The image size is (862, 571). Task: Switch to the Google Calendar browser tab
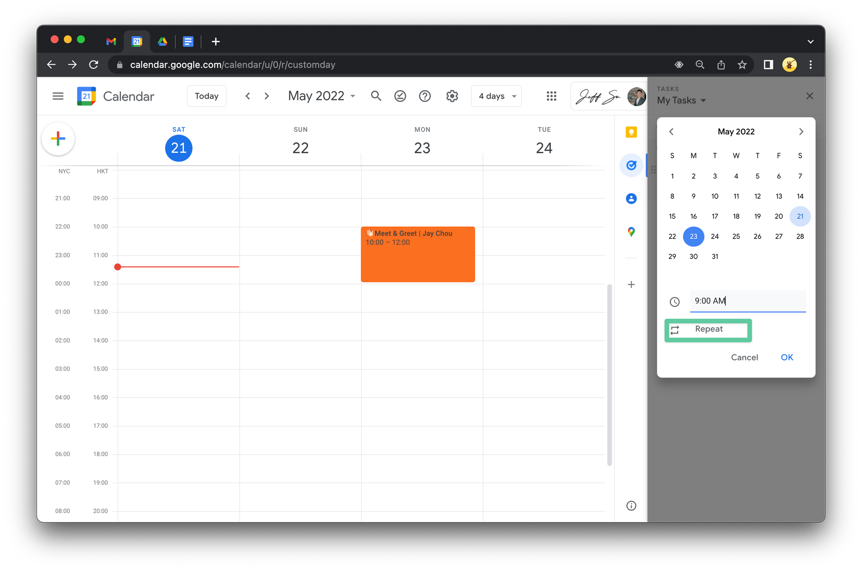click(137, 41)
